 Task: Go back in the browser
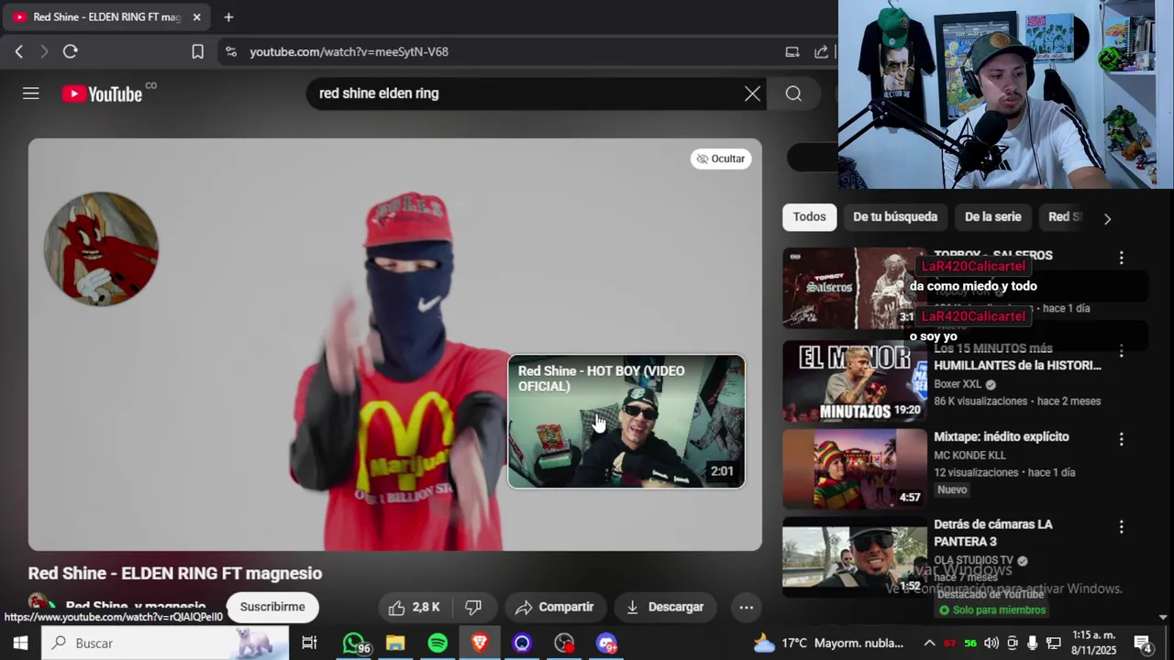pyautogui.click(x=18, y=51)
